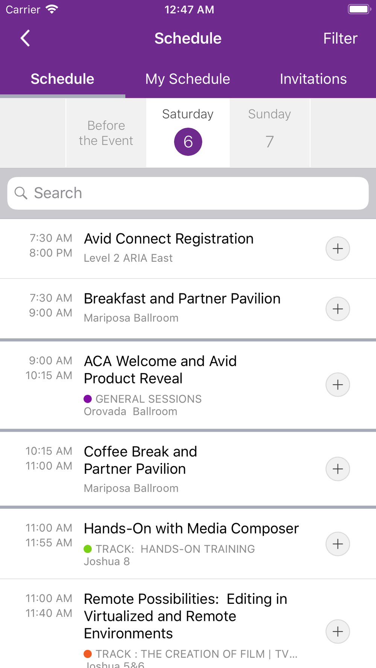Focus the Search input field

point(188,193)
